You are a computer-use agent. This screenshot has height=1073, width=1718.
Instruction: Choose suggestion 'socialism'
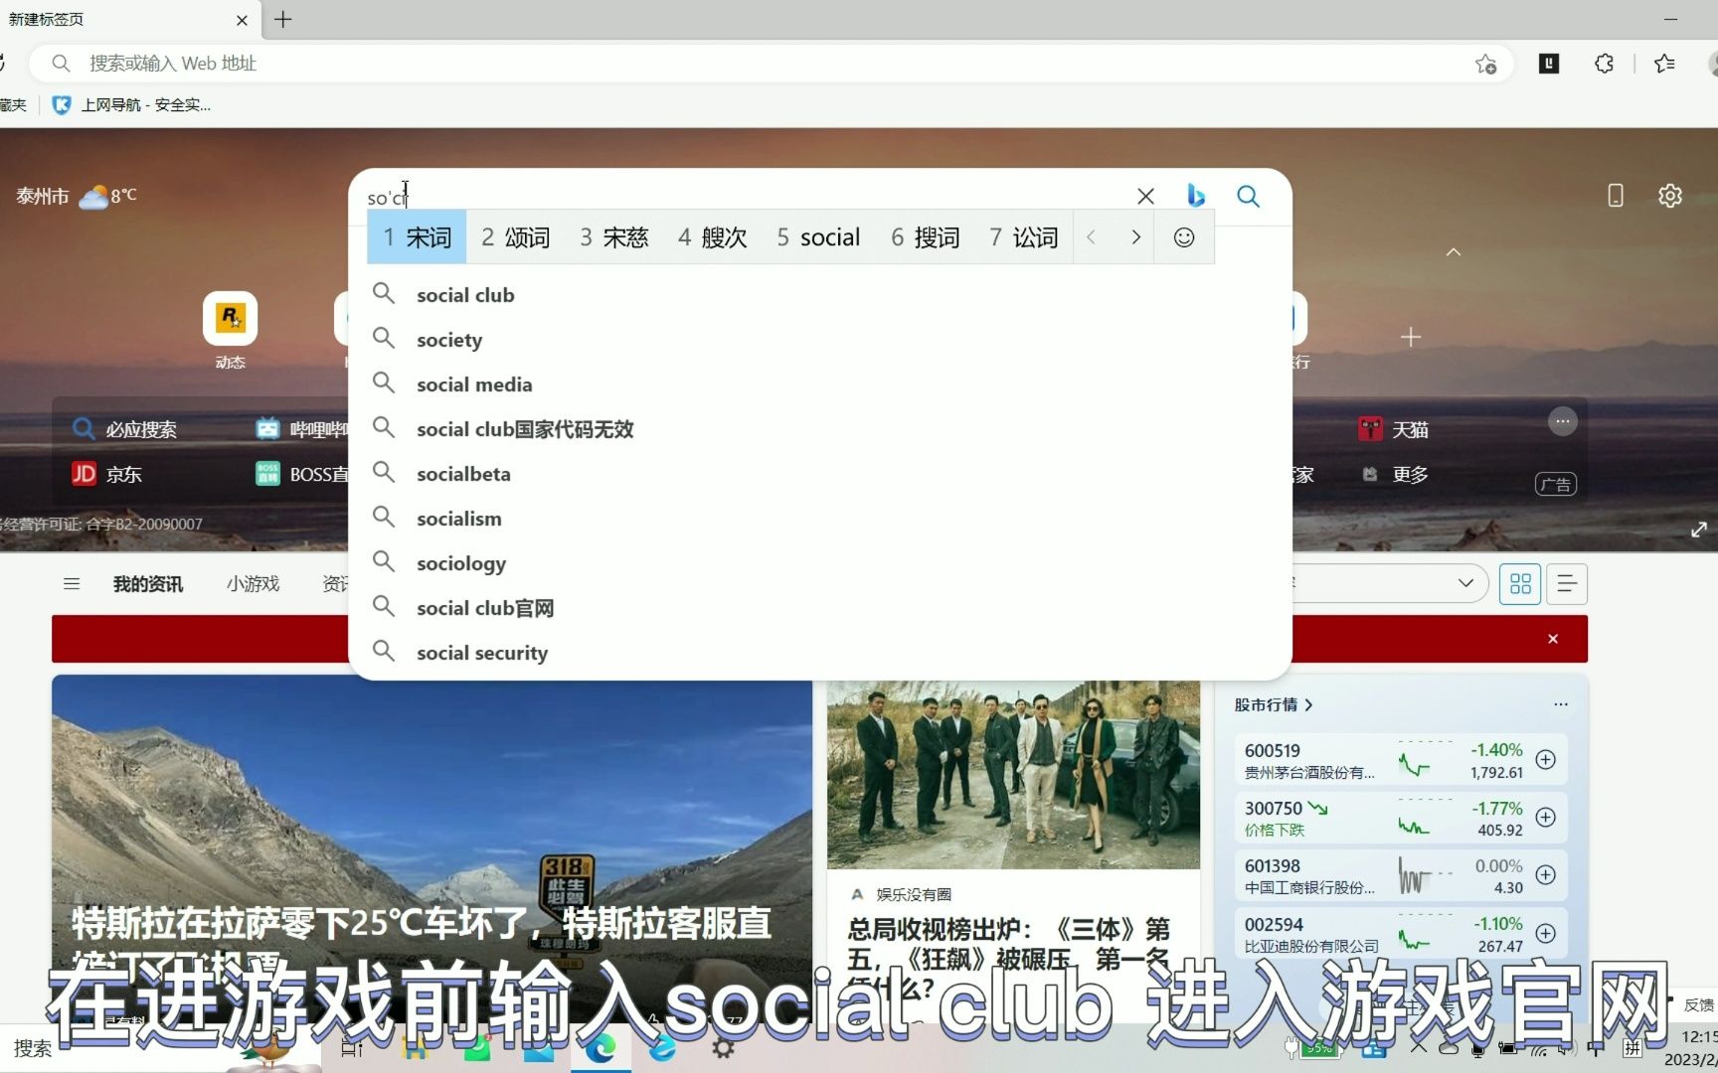pos(820,519)
